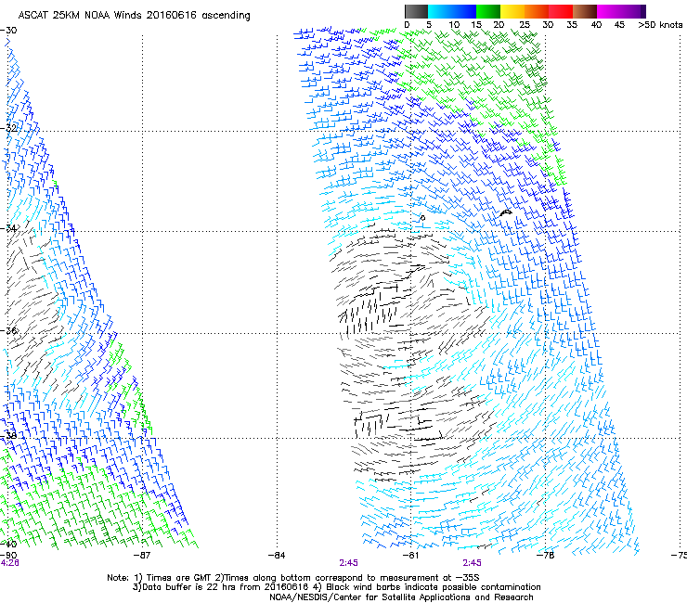Click the '>50 knots' legend label
This screenshot has width=687, height=603.
point(660,25)
